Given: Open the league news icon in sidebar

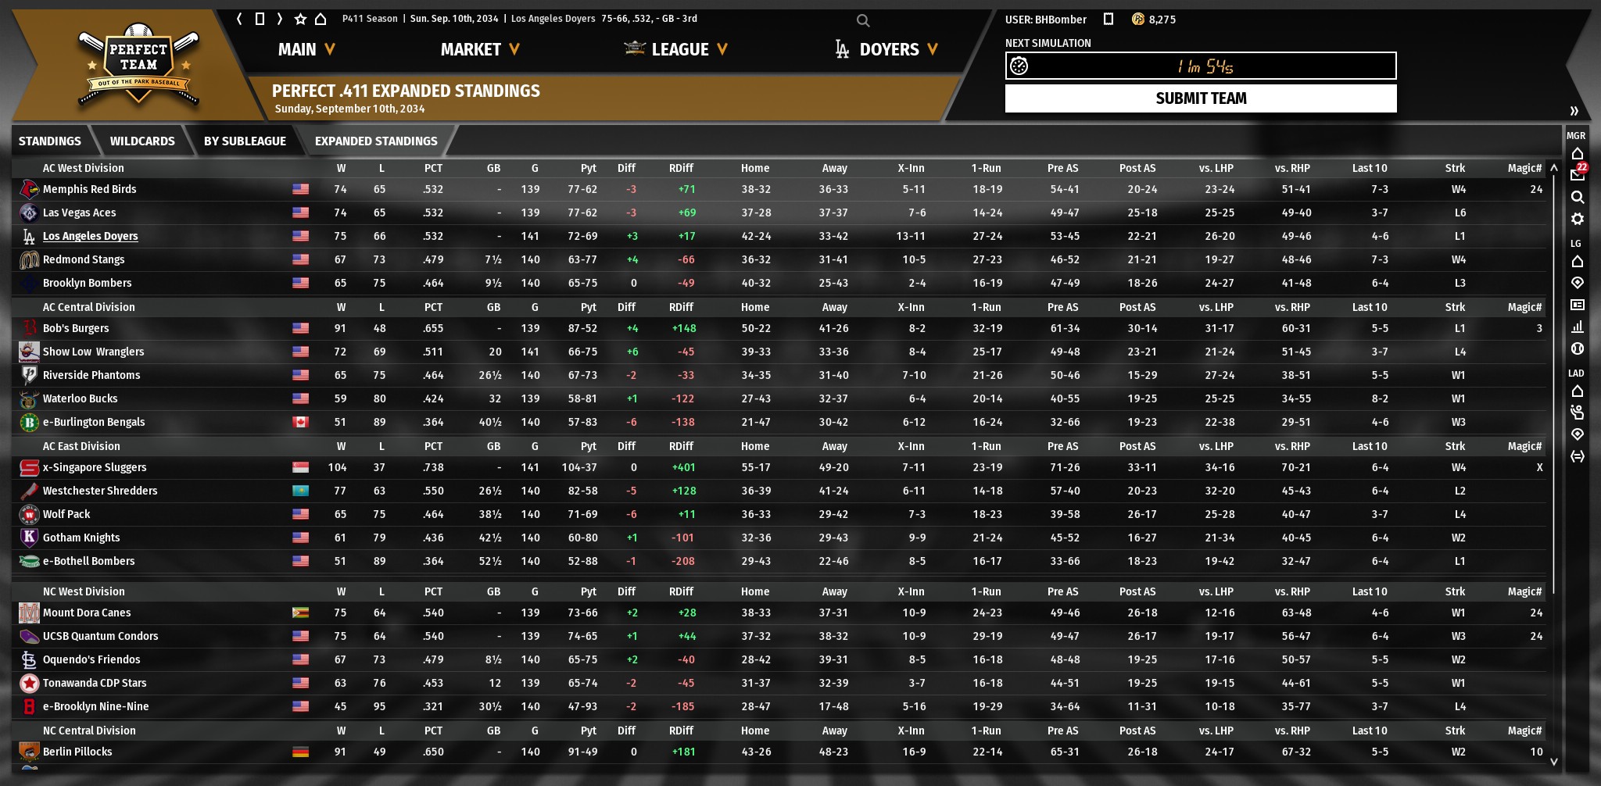Looking at the screenshot, I should point(1577,305).
